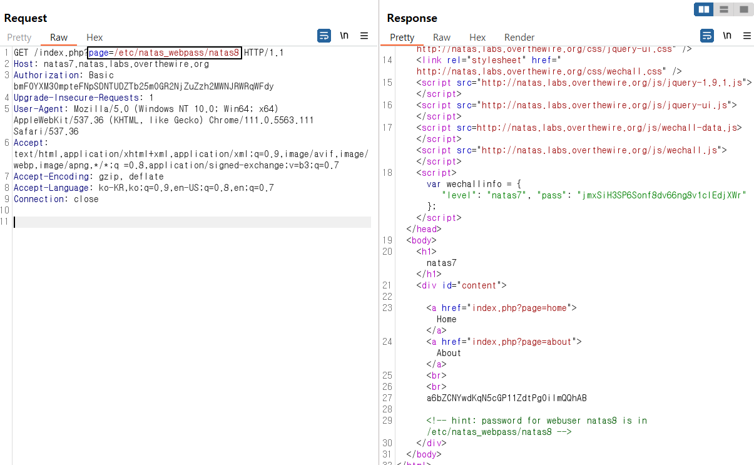Switch to top-bottom stacked layout view

[723, 9]
